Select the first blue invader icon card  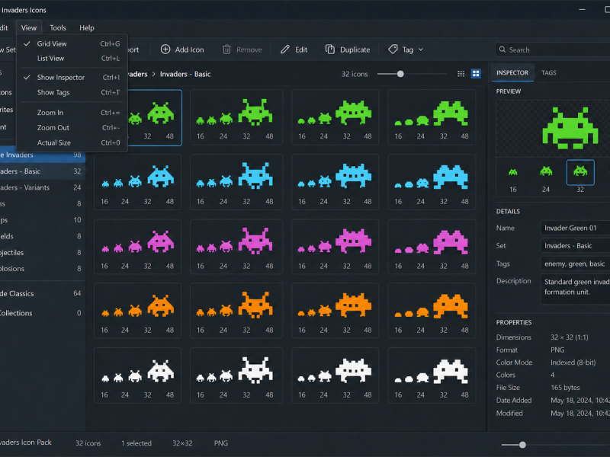[138, 182]
